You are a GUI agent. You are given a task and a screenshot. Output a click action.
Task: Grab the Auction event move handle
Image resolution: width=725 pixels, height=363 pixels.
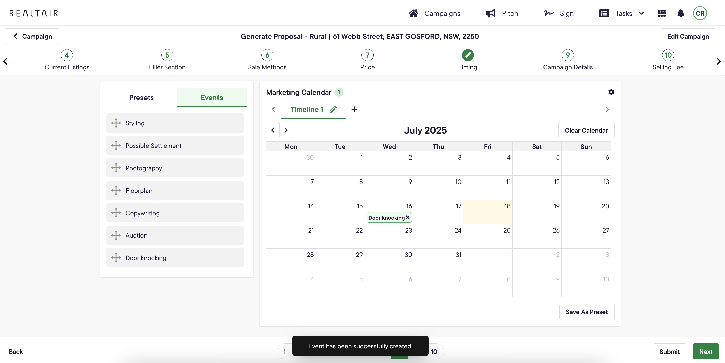tap(116, 235)
